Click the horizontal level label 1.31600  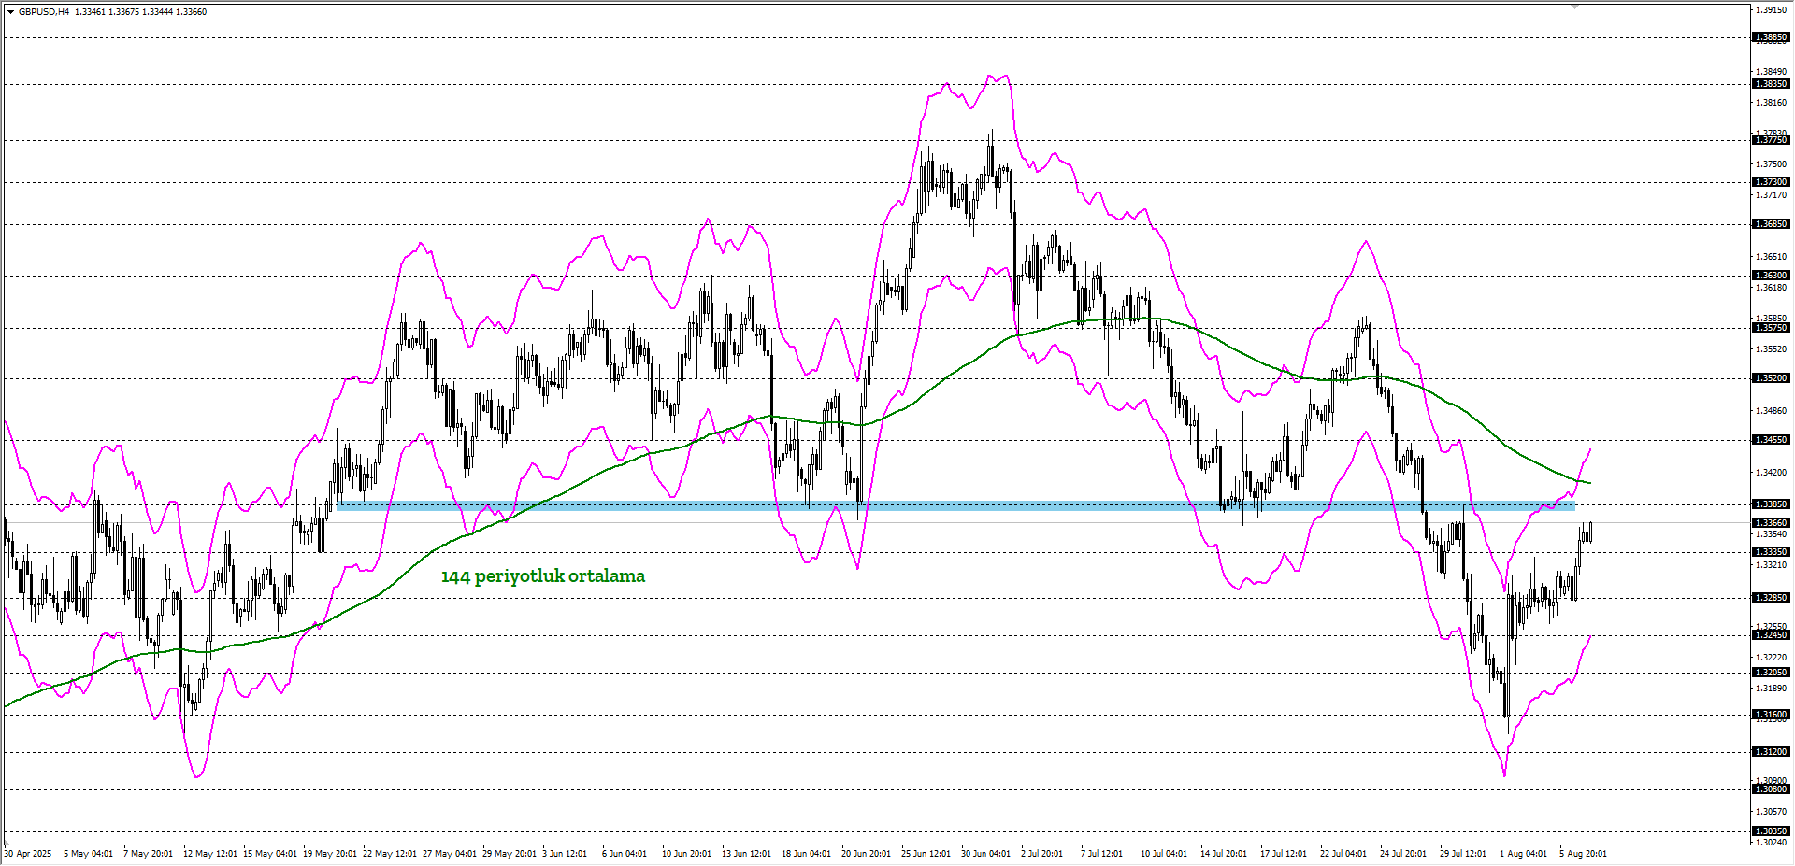1771,715
